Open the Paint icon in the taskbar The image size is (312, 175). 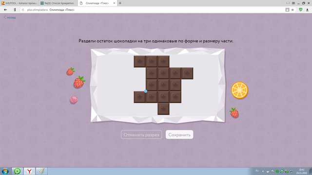(41, 171)
